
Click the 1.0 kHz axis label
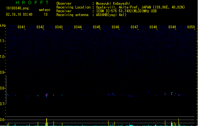(x=3, y=57)
